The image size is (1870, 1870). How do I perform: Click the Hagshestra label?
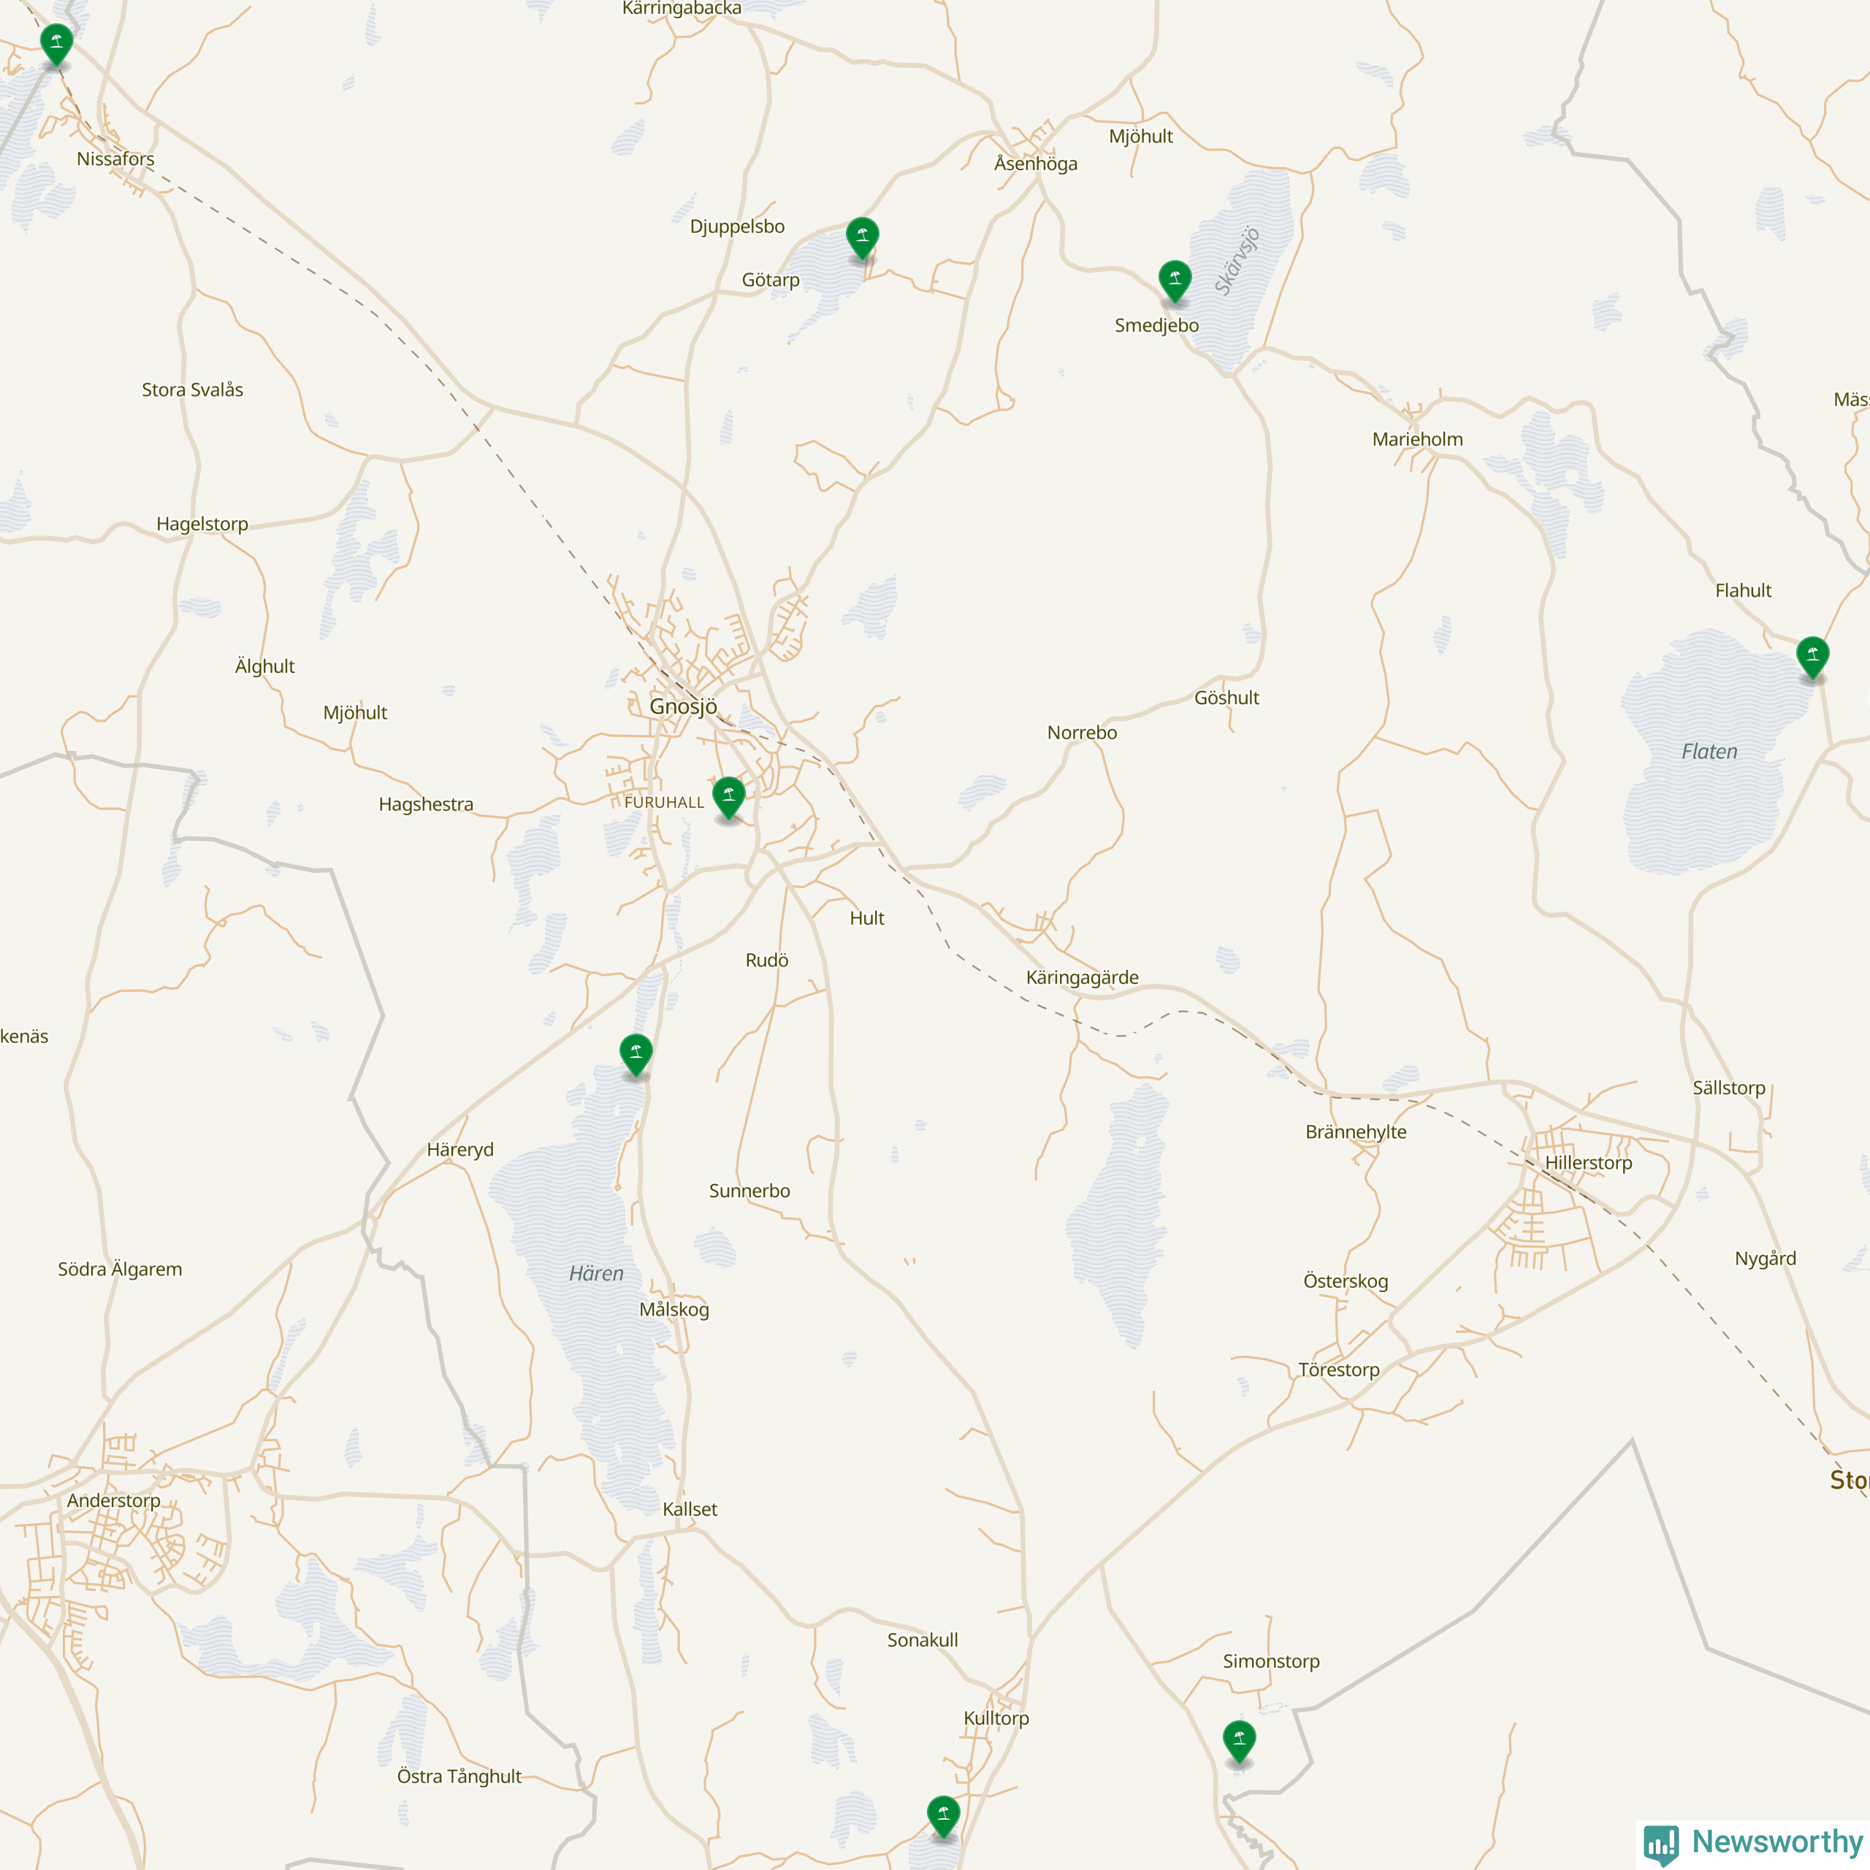point(426,804)
